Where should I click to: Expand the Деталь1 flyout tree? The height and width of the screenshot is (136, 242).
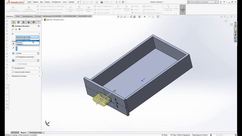(x=42, y=20)
